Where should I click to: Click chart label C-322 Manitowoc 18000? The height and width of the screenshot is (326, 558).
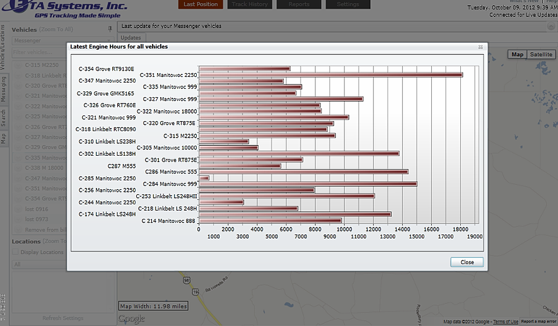(x=166, y=112)
